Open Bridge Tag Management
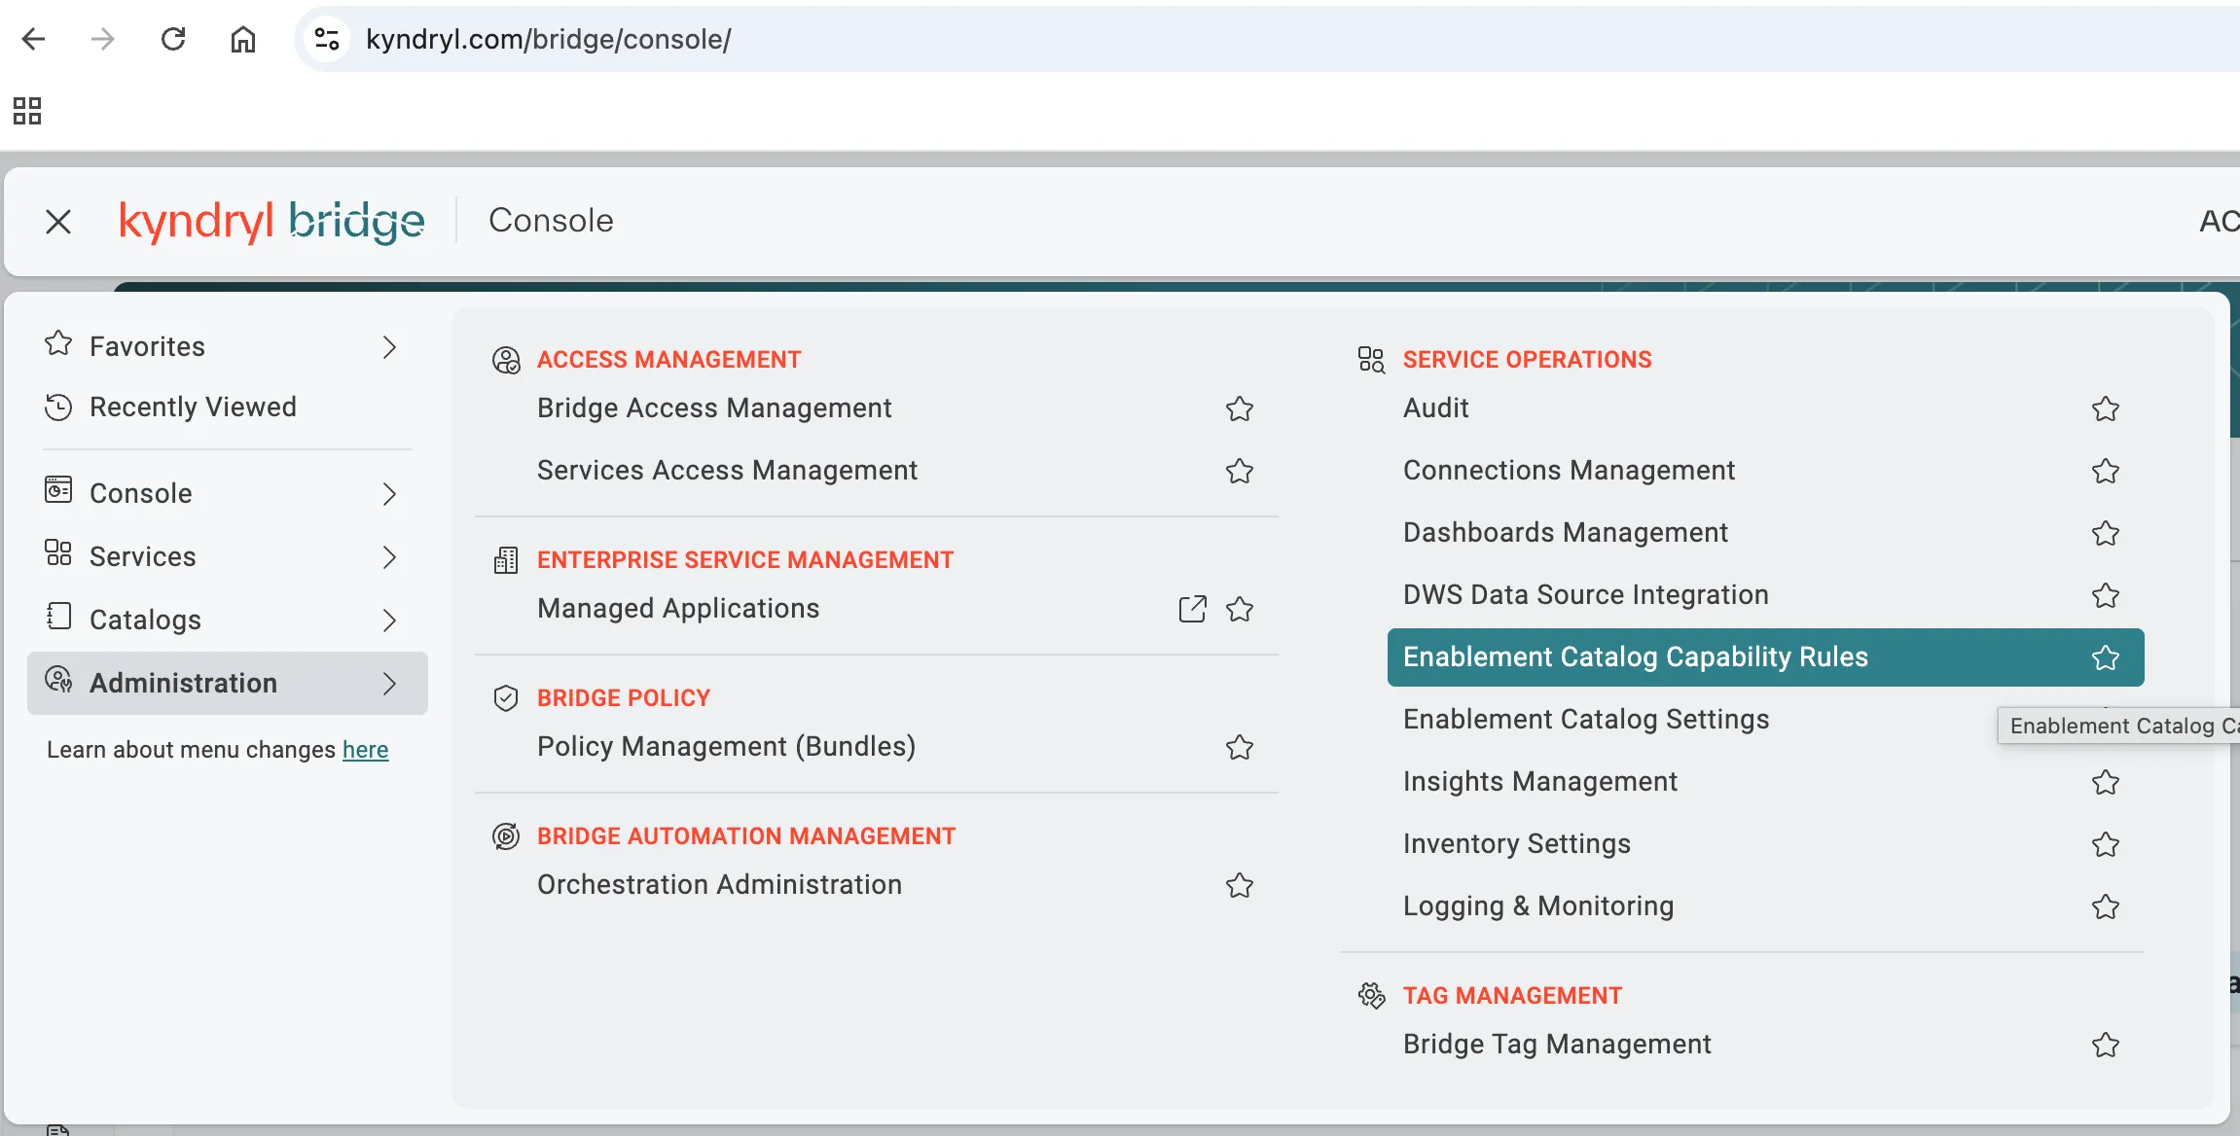 tap(1557, 1045)
